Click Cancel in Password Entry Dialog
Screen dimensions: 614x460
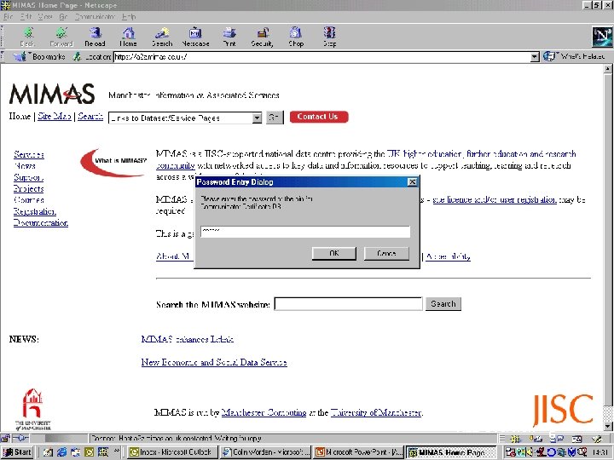click(386, 253)
